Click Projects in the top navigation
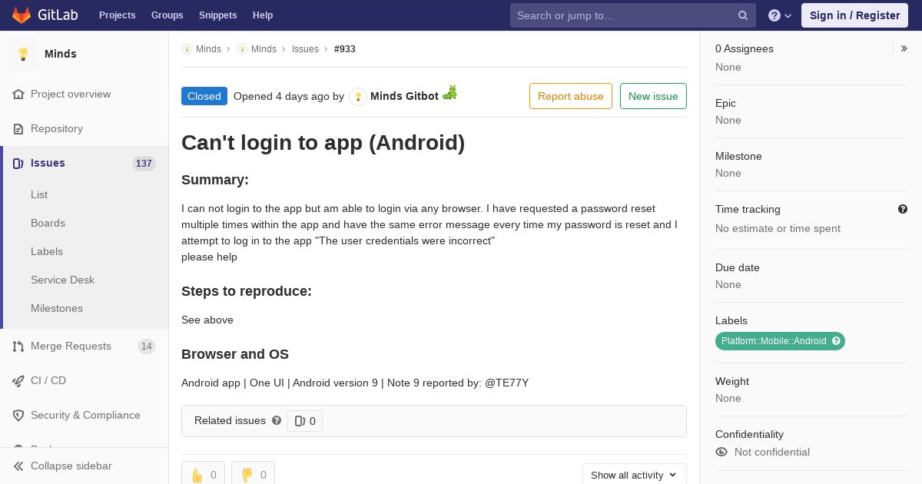This screenshot has height=484, width=922. (x=118, y=15)
